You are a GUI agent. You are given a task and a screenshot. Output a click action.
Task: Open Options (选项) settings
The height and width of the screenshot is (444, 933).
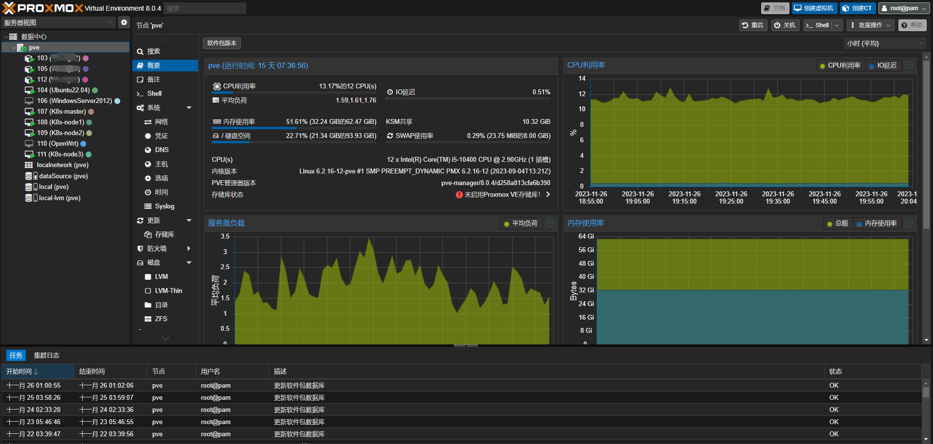tap(165, 178)
